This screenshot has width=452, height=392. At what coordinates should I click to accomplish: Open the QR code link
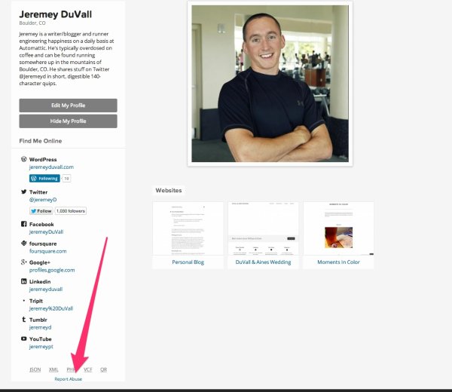[103, 369]
